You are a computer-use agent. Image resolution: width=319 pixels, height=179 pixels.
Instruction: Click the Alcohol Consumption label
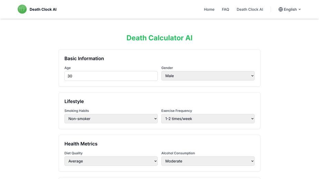(x=178, y=153)
